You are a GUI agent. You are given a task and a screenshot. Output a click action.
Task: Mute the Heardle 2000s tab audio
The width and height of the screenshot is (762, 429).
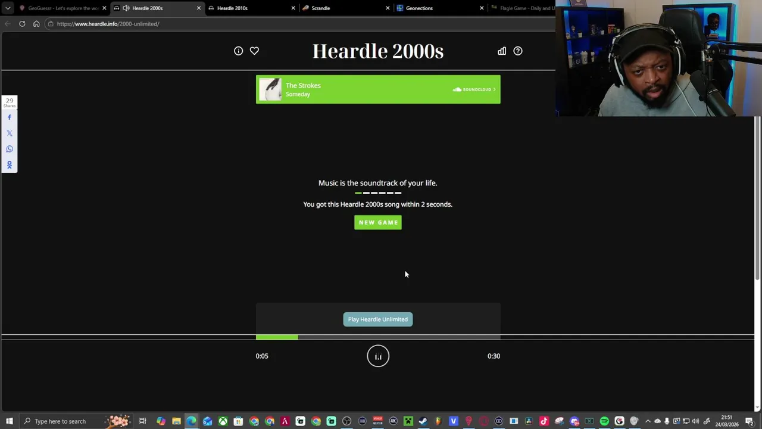coord(126,8)
